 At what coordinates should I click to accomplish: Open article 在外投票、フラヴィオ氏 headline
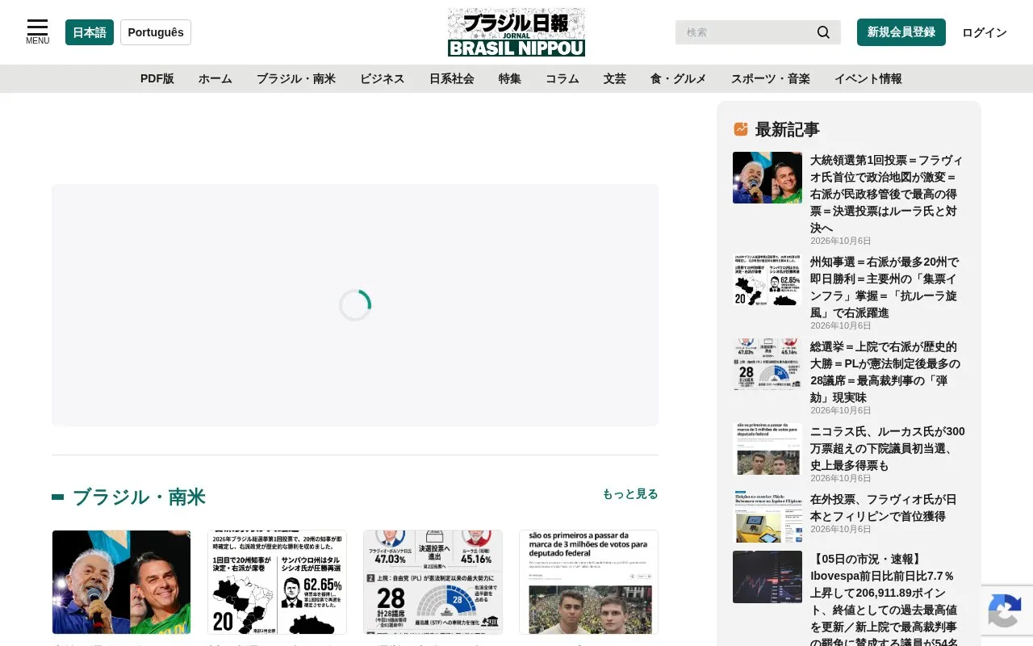click(884, 508)
